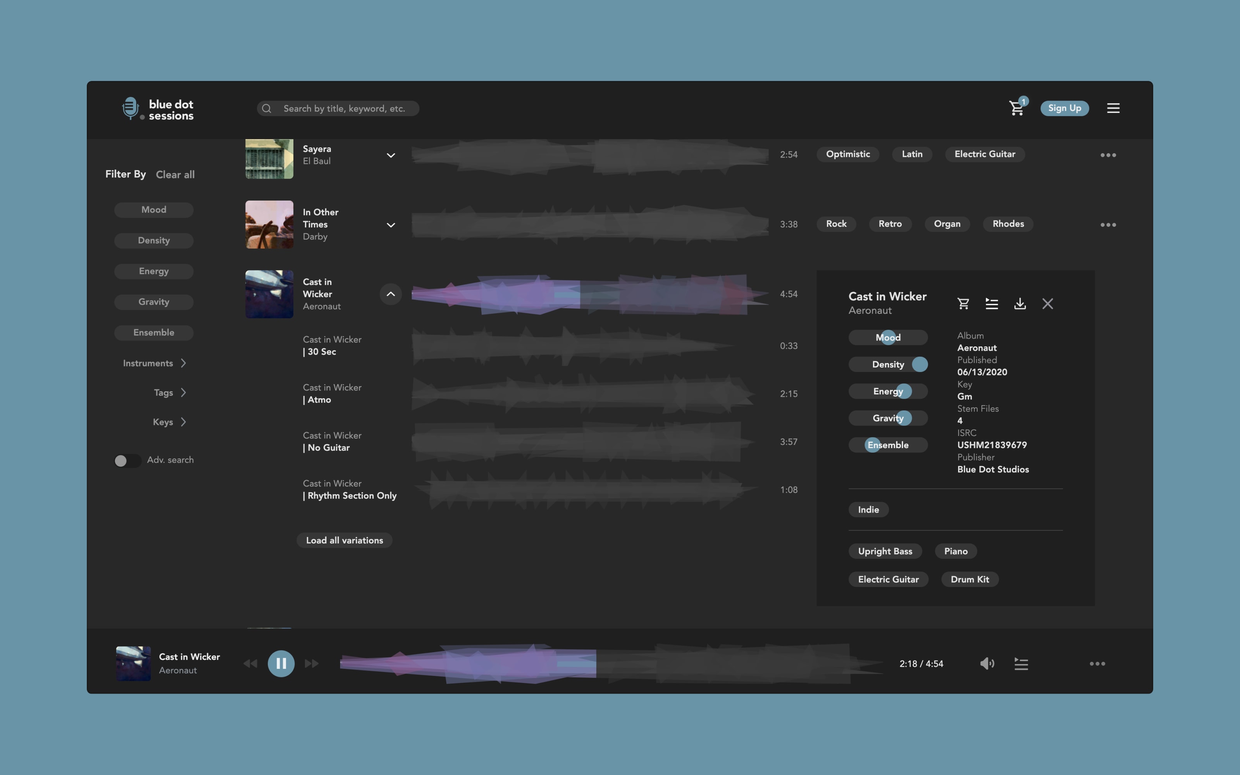The height and width of the screenshot is (775, 1240).
Task: Focus the search input field
Action: tap(338, 108)
